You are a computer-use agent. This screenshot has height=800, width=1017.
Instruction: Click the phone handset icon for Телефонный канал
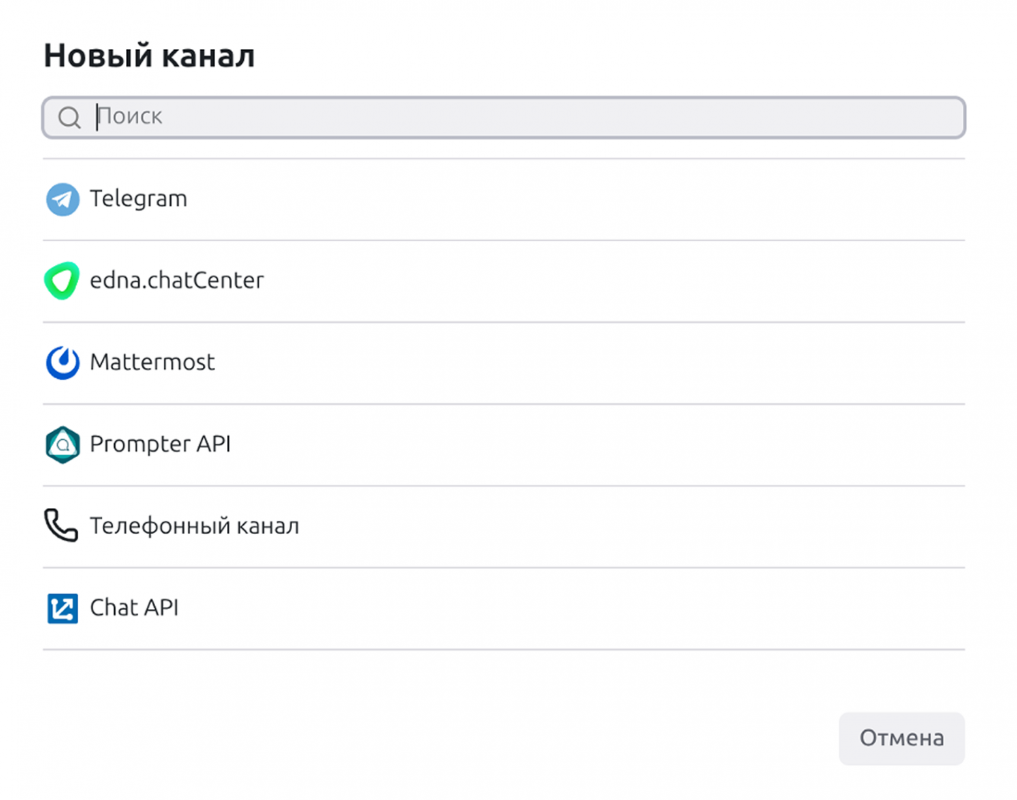click(x=61, y=526)
